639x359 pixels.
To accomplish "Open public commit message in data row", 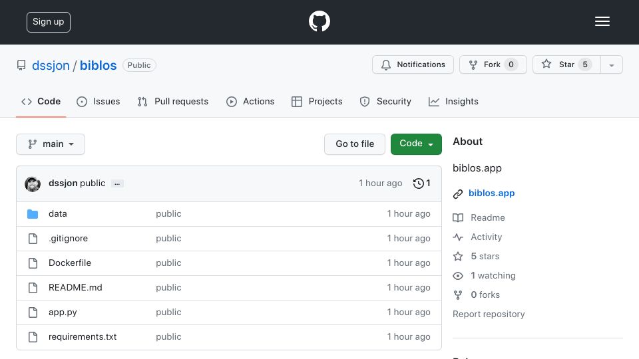I will pyautogui.click(x=168, y=214).
